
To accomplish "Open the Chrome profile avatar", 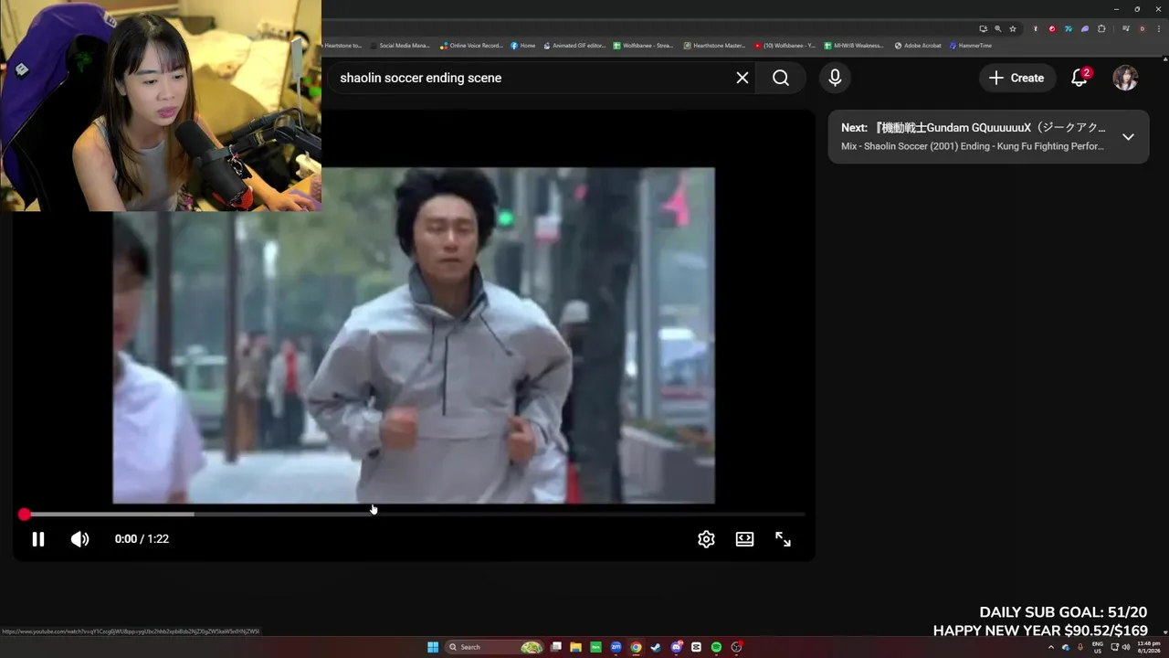I will pos(1142,28).
